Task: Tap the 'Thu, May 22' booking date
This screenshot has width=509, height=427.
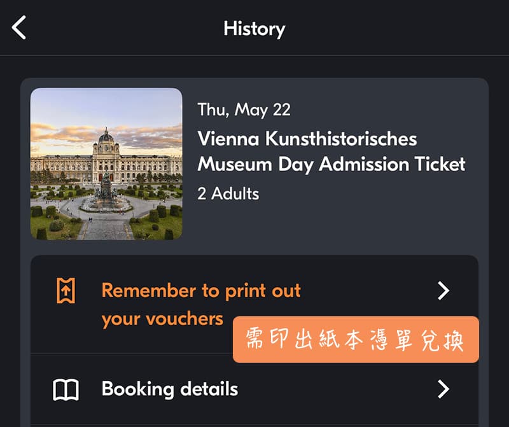Action: [x=244, y=109]
